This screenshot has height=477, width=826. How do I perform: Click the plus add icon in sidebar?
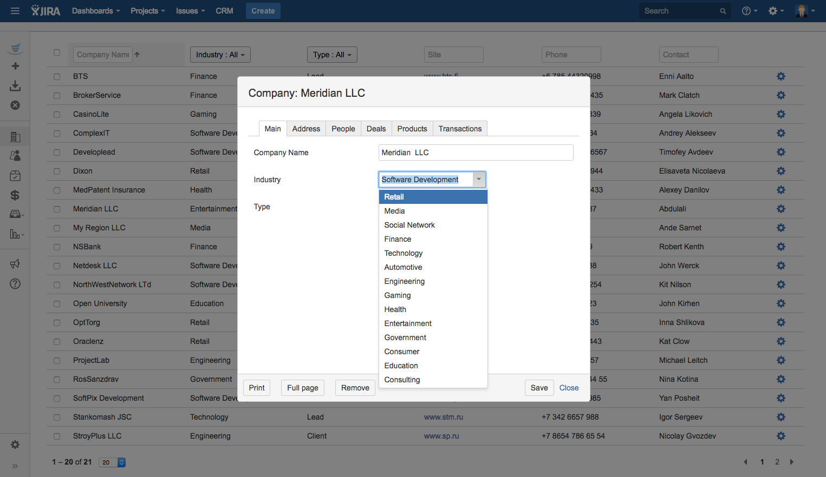(15, 66)
